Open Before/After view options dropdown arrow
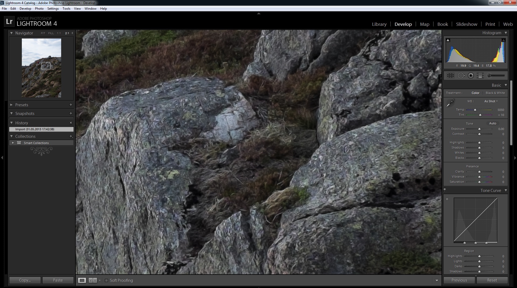517x288 pixels. (100, 280)
